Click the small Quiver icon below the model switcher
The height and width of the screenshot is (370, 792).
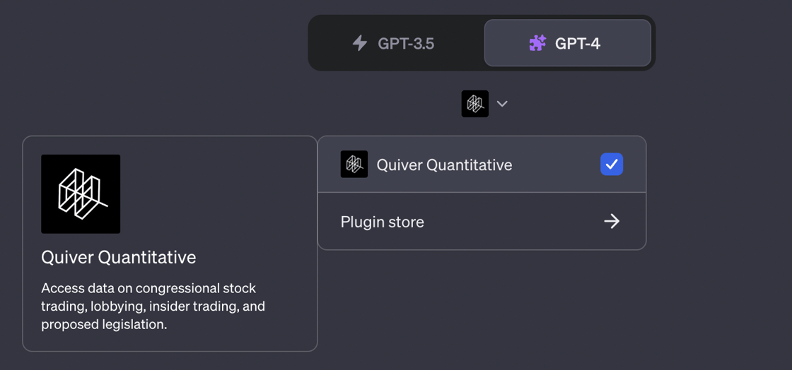[474, 104]
